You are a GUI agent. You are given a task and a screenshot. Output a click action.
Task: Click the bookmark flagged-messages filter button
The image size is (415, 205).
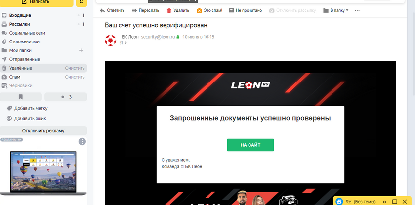21,97
